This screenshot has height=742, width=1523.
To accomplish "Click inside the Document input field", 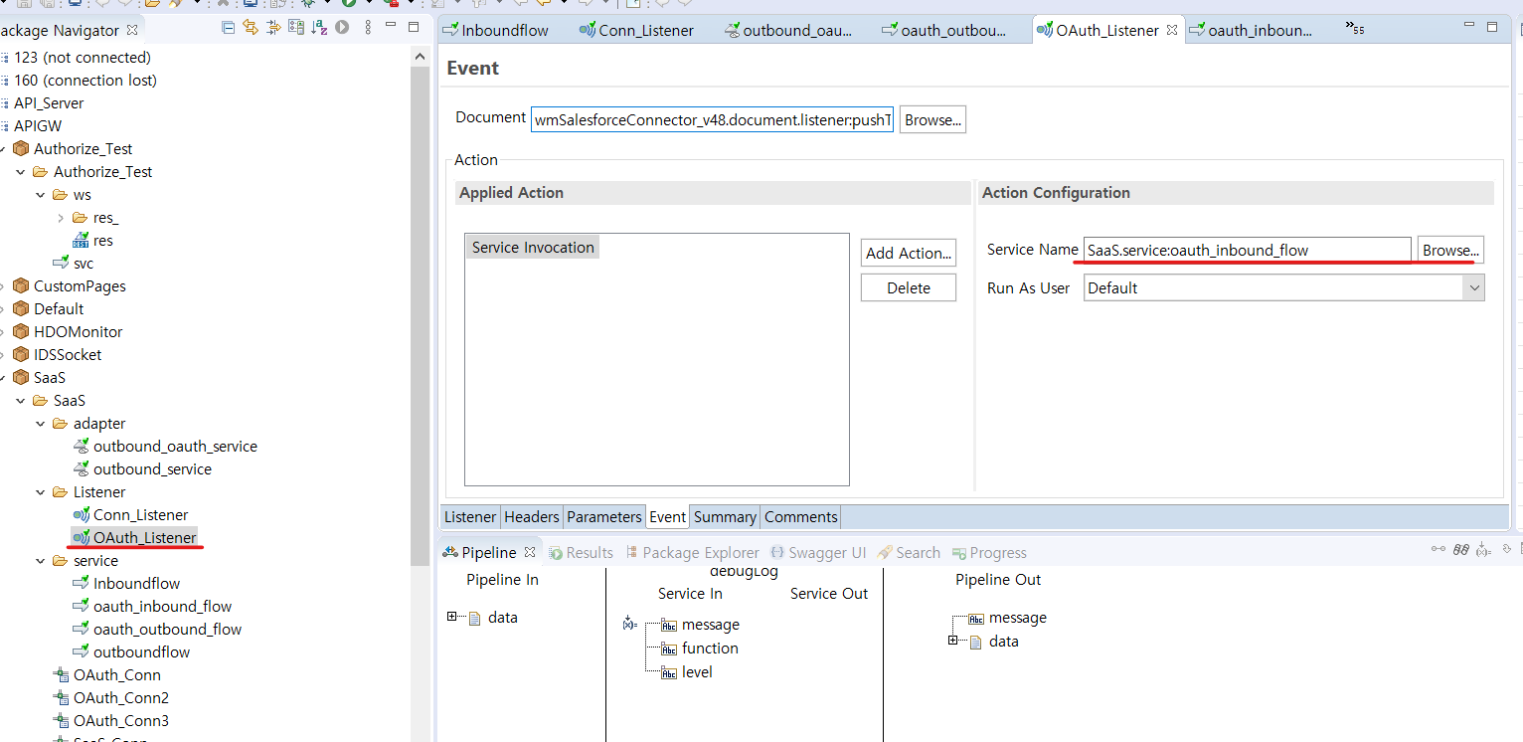I will [x=713, y=120].
